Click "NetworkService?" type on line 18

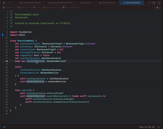click(56, 61)
